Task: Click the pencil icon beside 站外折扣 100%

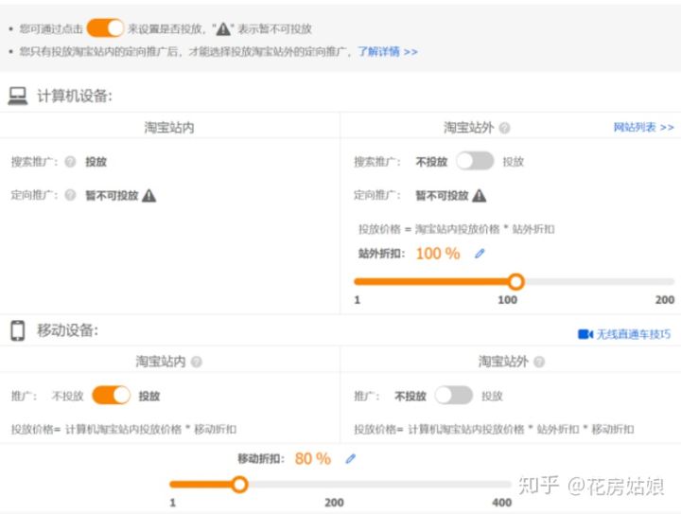Action: tap(480, 254)
